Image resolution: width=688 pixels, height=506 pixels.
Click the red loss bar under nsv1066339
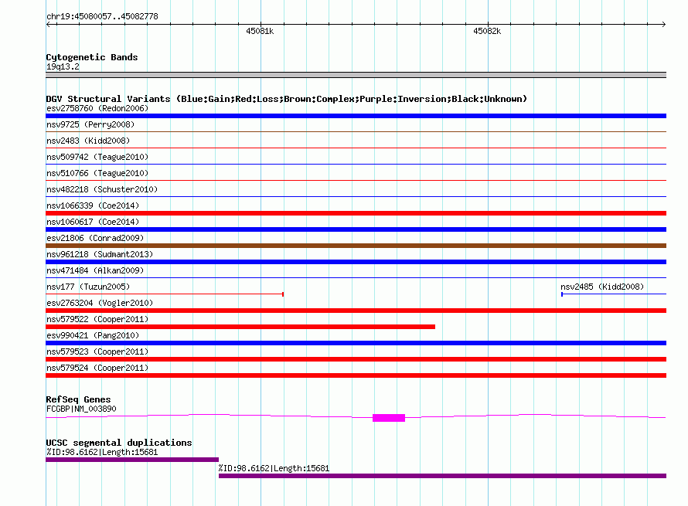356,213
